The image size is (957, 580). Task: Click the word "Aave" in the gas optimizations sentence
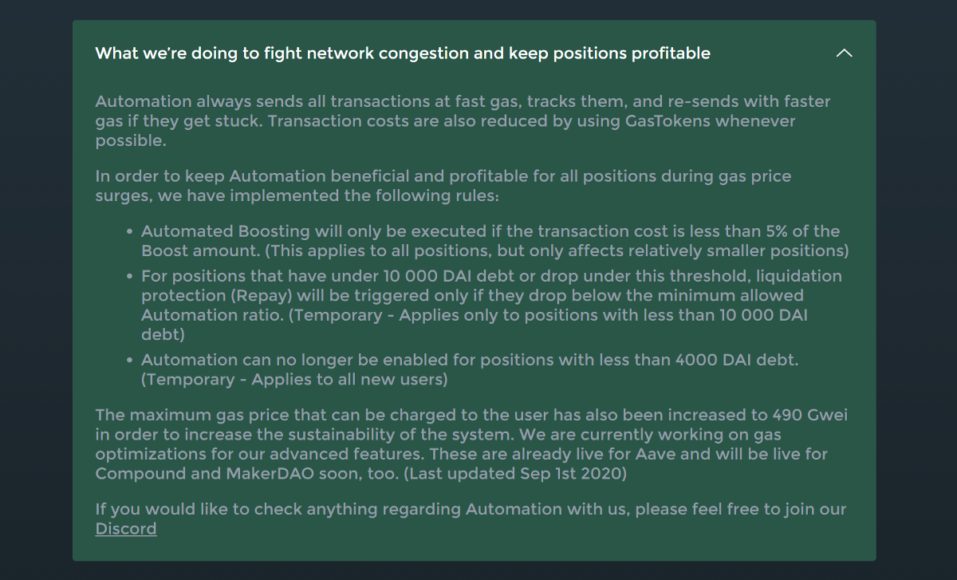pyautogui.click(x=654, y=454)
